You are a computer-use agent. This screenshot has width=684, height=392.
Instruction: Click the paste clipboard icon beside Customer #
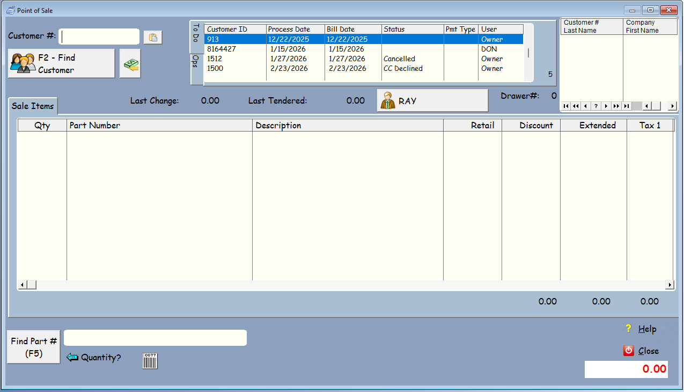pos(153,37)
